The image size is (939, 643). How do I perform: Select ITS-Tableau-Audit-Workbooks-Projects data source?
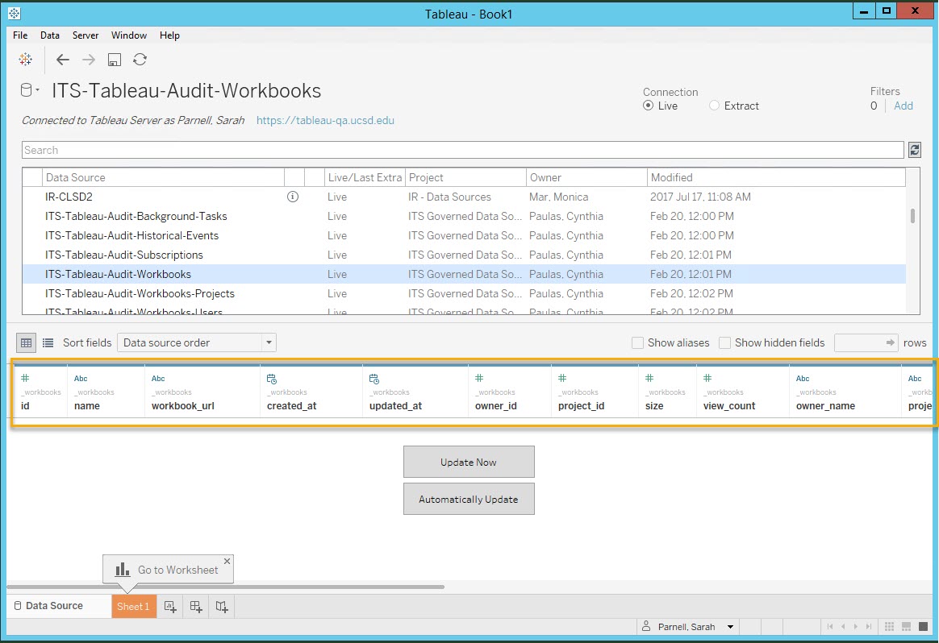pos(464,293)
